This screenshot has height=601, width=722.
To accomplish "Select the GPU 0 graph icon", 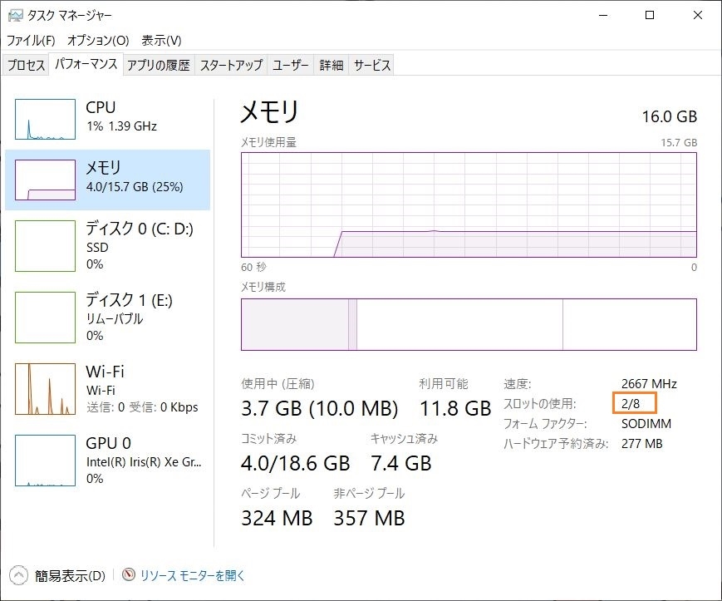I will (45, 461).
